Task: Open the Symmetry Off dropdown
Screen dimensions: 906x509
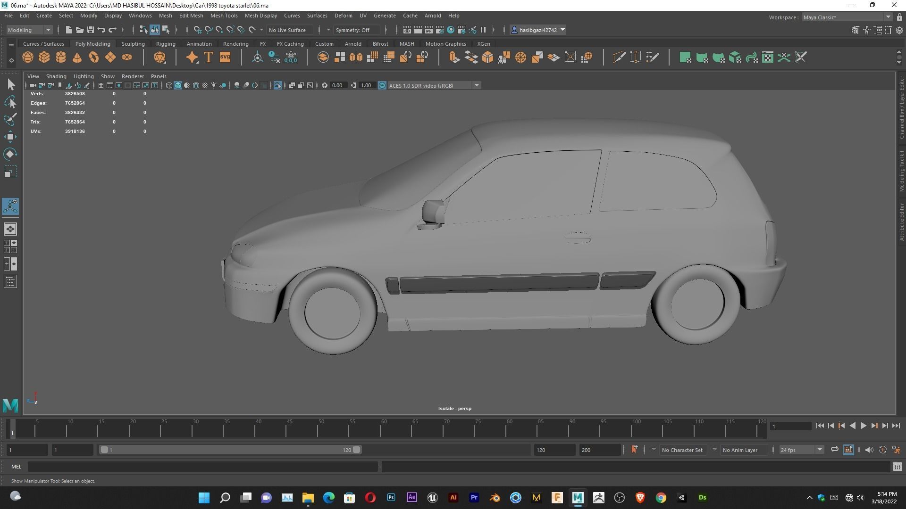Action: (x=356, y=30)
